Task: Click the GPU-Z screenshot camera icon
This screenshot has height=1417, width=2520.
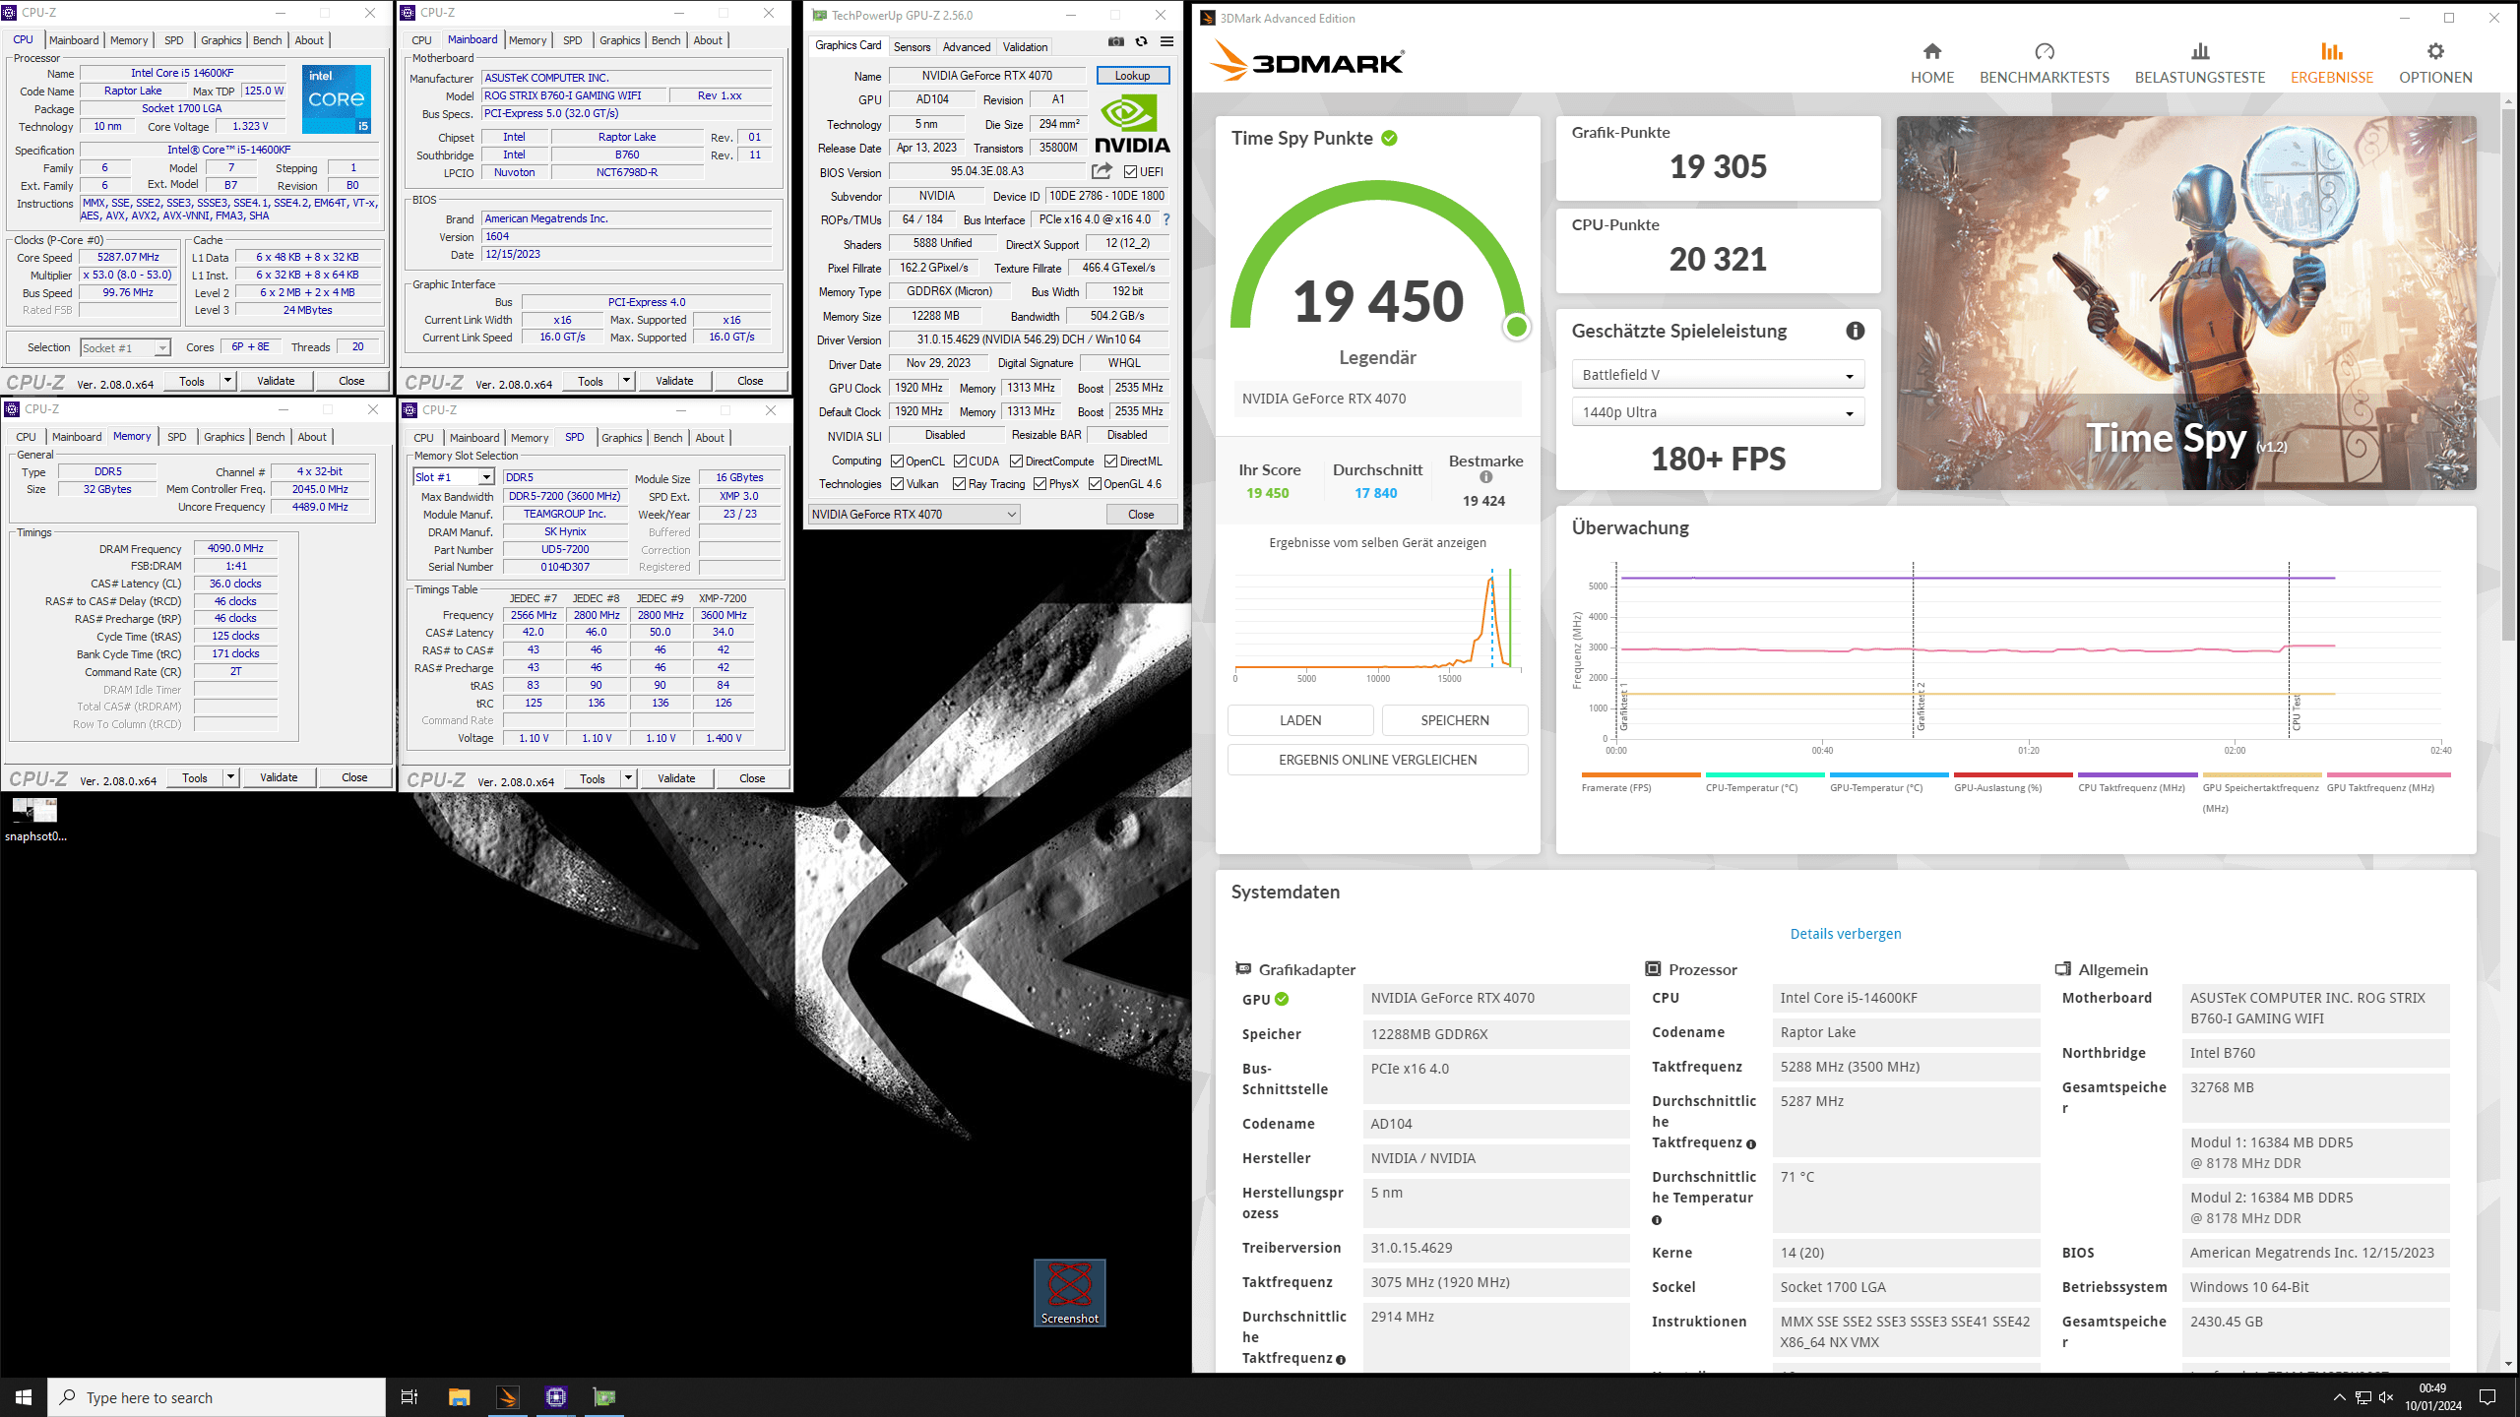Action: (1115, 41)
